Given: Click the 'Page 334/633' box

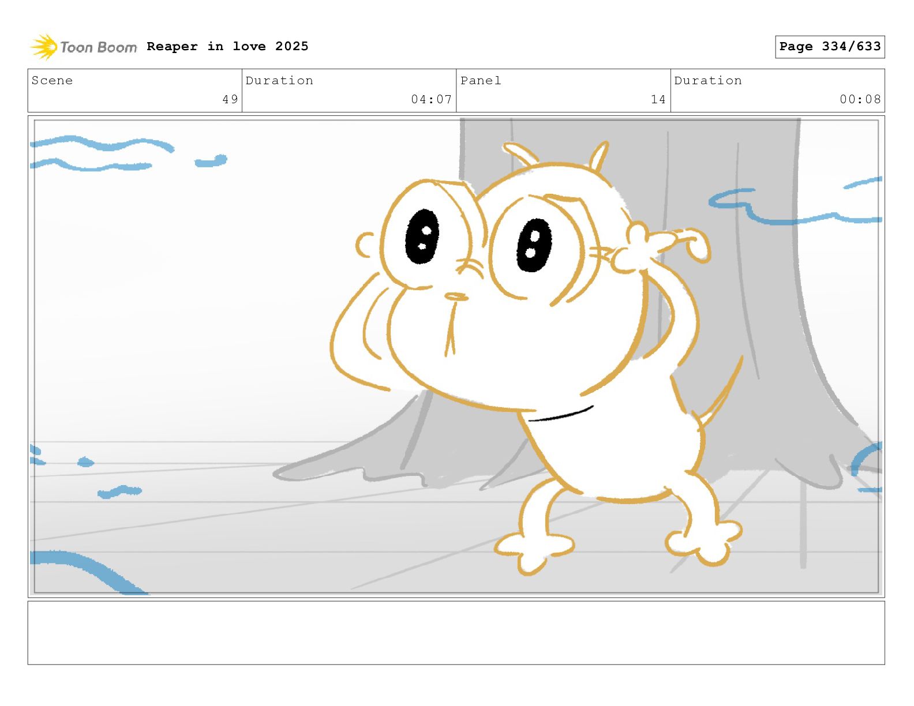Looking at the screenshot, I should click(x=830, y=47).
